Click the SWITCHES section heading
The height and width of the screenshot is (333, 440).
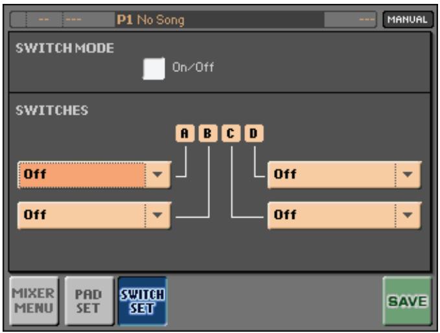tap(52, 111)
